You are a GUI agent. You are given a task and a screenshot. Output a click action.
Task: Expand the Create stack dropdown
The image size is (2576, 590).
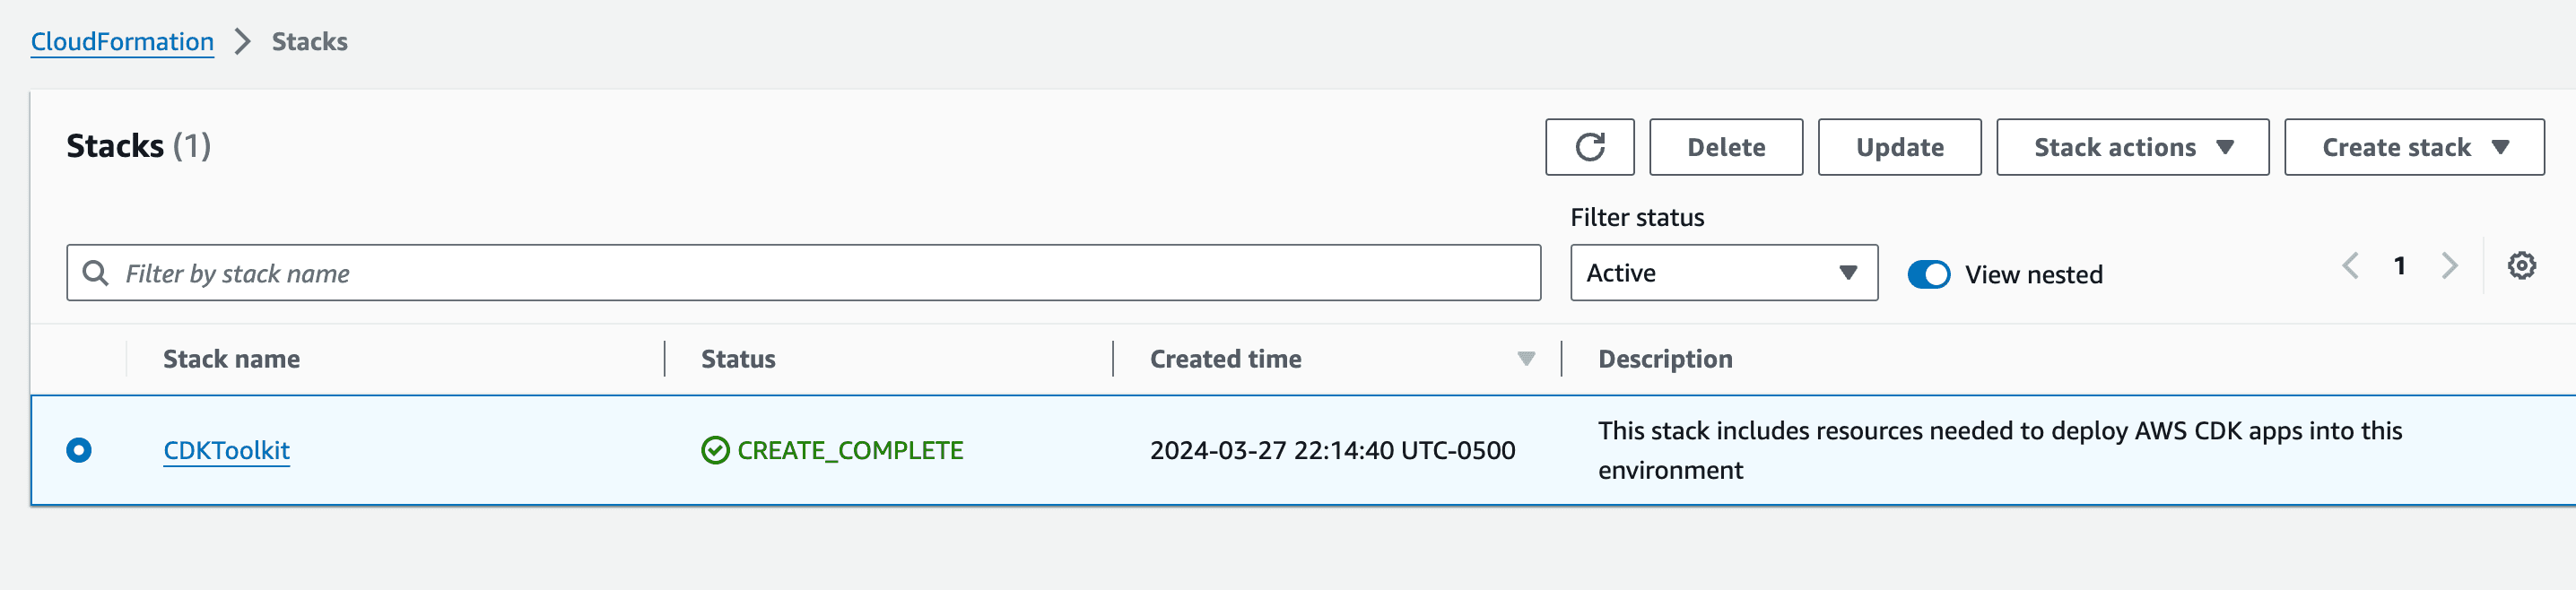[x=2413, y=147]
